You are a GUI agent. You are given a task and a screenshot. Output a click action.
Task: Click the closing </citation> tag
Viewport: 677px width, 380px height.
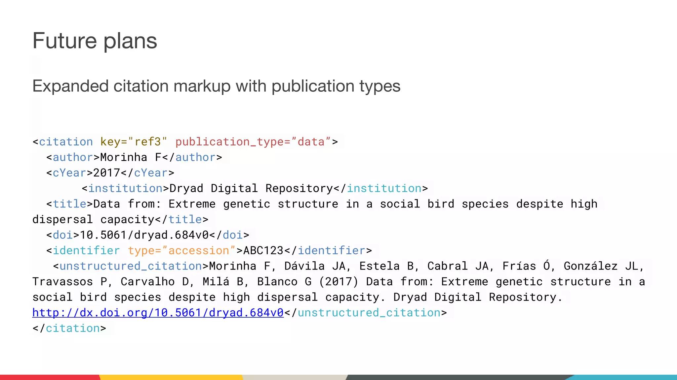[69, 328]
